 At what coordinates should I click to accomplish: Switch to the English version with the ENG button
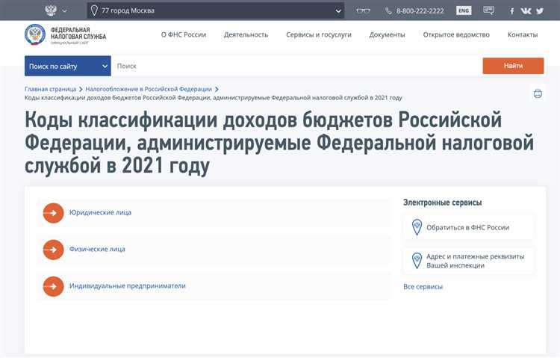tap(464, 10)
